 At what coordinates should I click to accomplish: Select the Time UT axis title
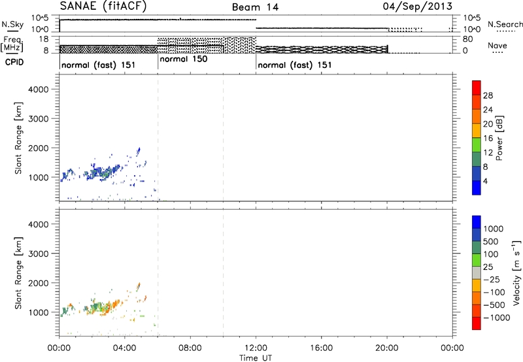256,358
